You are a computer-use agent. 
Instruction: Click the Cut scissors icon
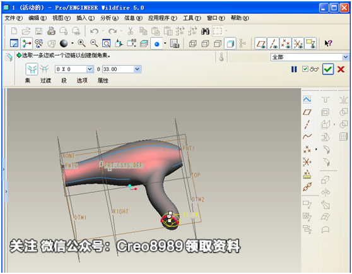131,31
